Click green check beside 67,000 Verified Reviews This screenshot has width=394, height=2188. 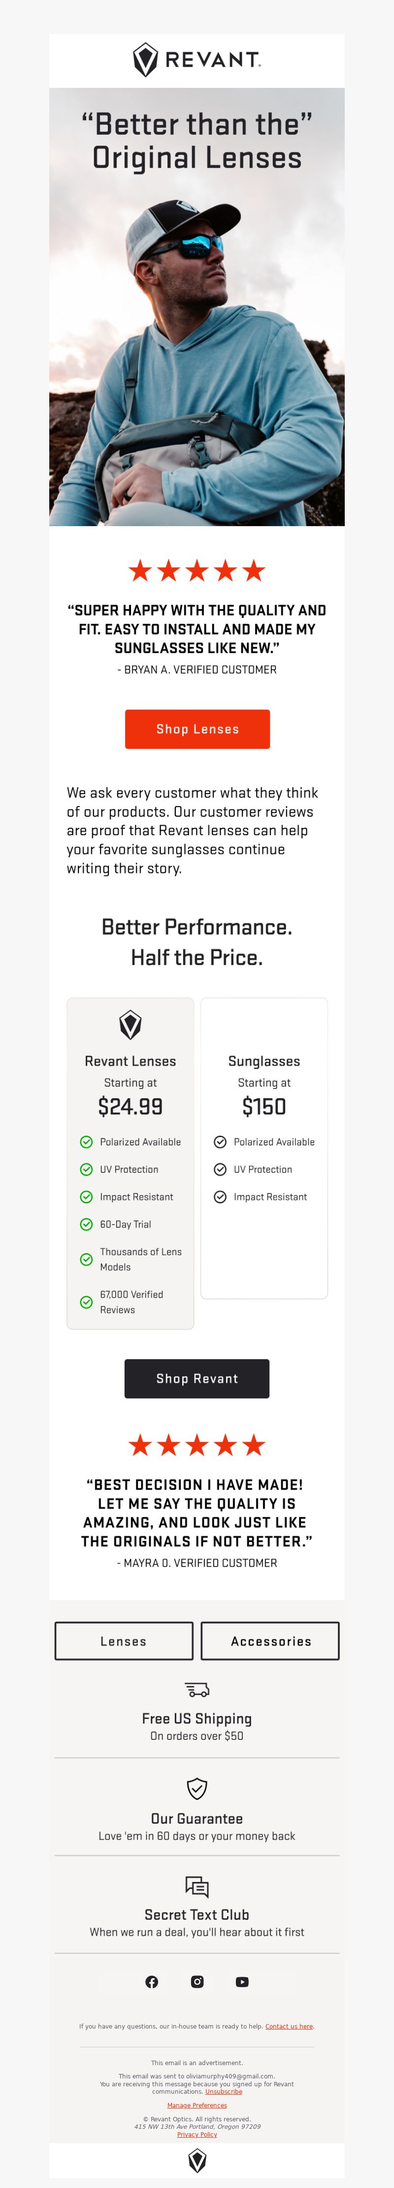[x=86, y=1301]
